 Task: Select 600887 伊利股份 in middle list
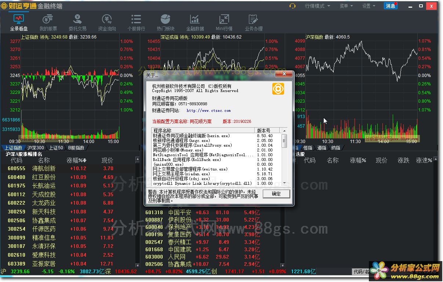211,220
